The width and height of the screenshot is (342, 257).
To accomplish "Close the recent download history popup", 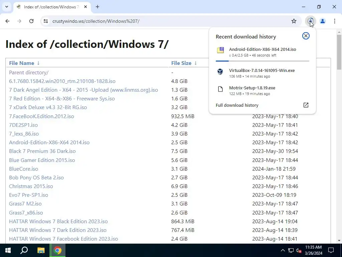I will pyautogui.click(x=306, y=36).
